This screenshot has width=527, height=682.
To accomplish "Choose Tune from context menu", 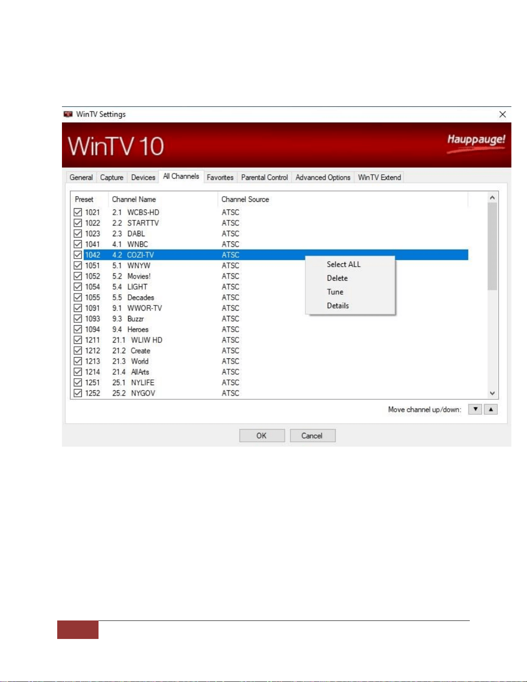I will 350,292.
